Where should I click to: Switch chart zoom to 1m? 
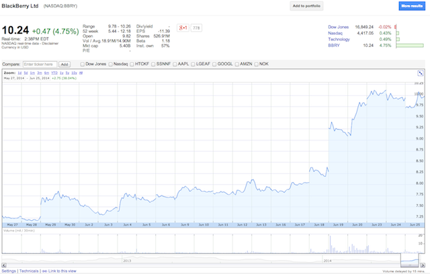(32, 73)
